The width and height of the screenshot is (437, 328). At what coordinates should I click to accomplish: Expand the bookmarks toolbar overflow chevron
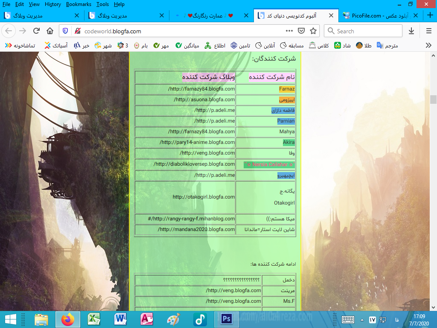428,45
